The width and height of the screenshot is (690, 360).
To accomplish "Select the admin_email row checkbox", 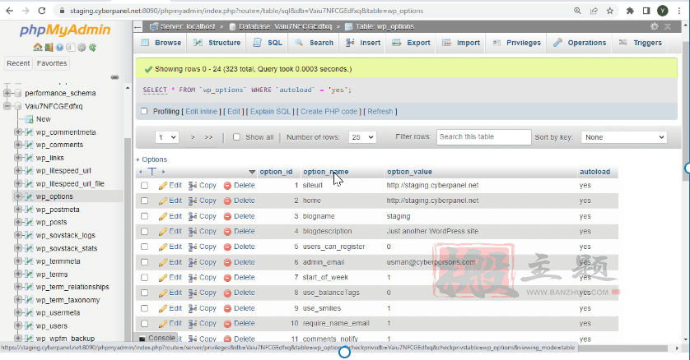I will (144, 262).
